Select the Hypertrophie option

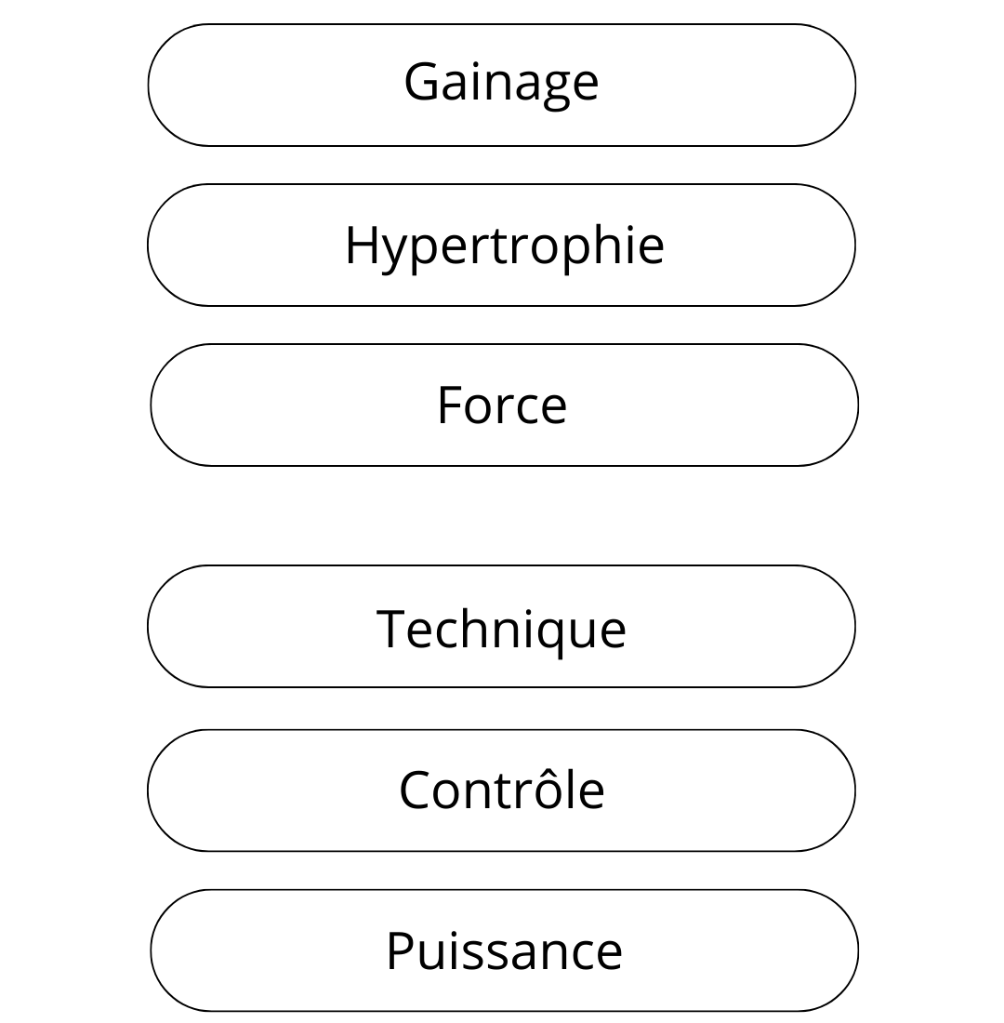tap(501, 245)
